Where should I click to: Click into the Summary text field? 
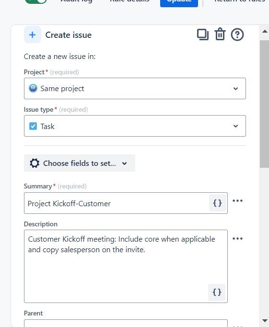tap(117, 203)
